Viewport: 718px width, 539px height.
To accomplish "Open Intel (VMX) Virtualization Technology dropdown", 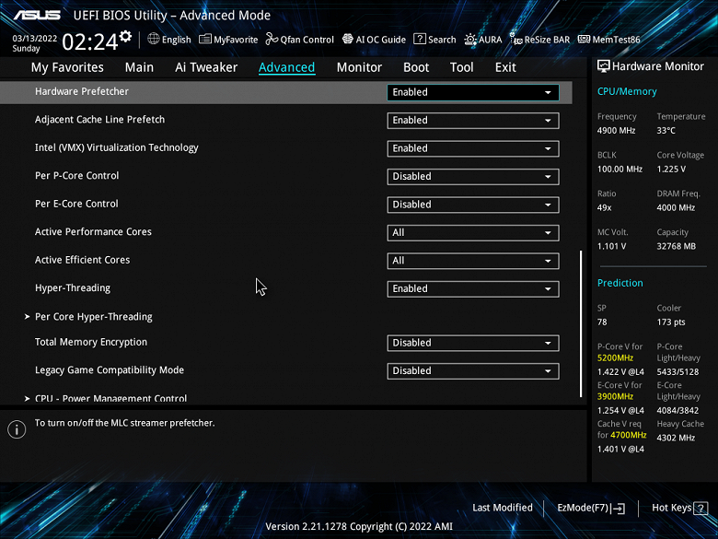I will (x=473, y=148).
